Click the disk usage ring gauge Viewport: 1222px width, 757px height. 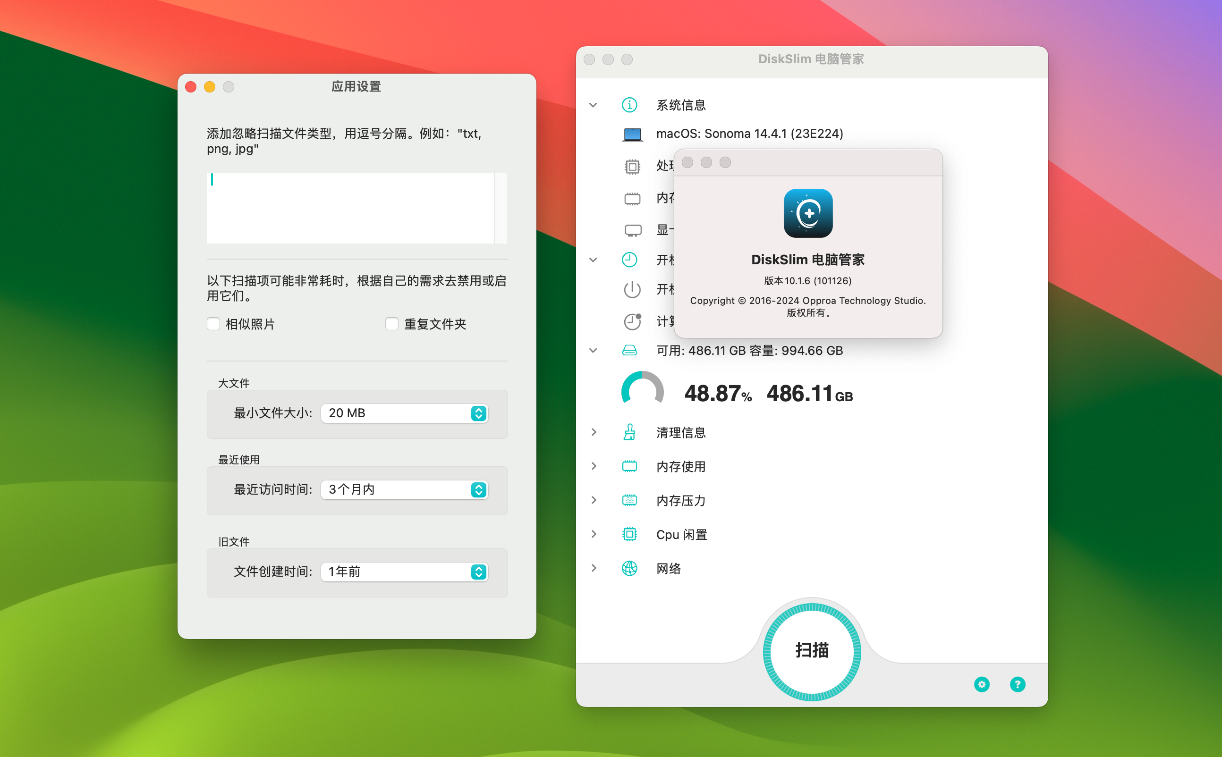point(643,388)
